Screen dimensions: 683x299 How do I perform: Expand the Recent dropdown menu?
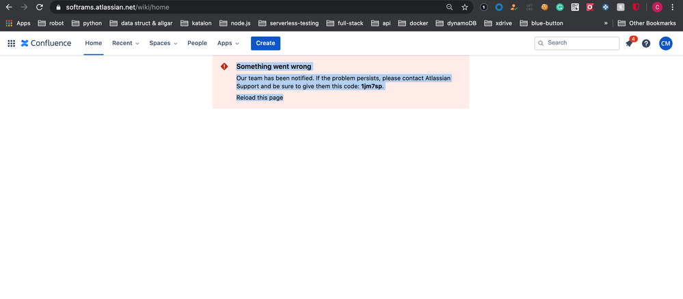(125, 43)
